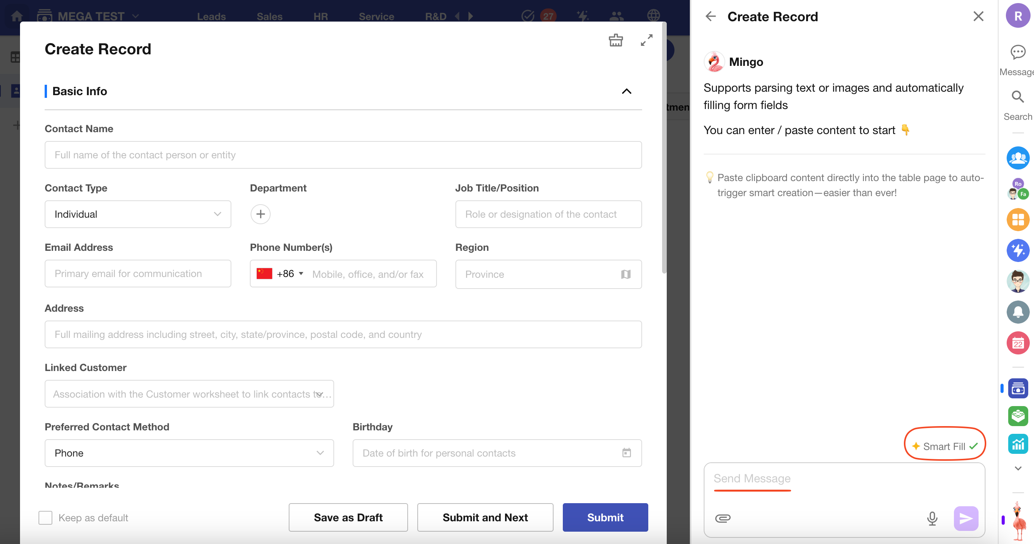This screenshot has width=1034, height=544.
Task: Expand the record form to fullscreen
Action: [646, 40]
